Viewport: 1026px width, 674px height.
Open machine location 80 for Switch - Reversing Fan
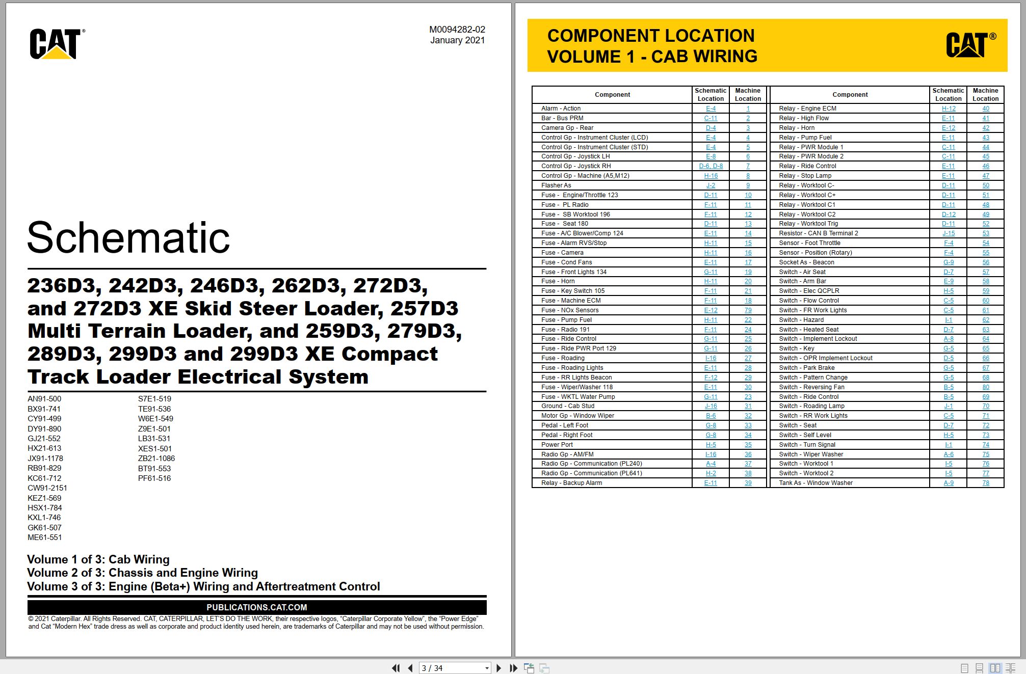pyautogui.click(x=985, y=387)
